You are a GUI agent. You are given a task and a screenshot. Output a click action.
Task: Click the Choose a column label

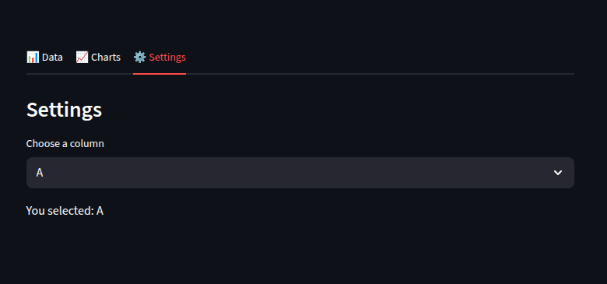pos(65,143)
